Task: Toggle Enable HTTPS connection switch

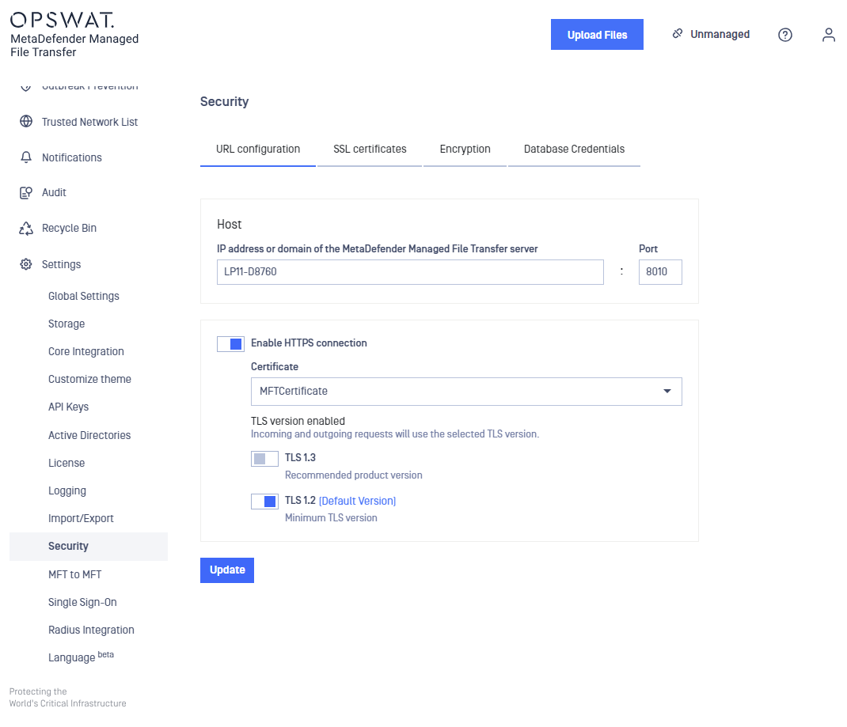Action: point(230,344)
